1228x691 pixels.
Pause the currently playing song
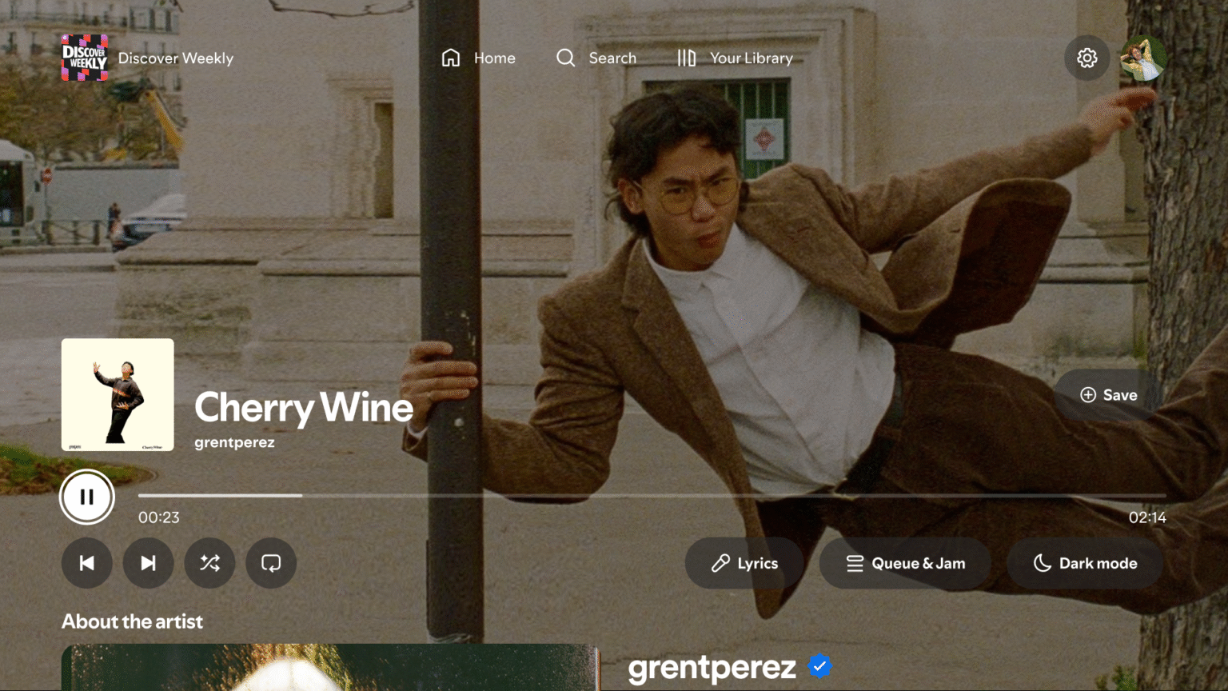click(x=87, y=496)
